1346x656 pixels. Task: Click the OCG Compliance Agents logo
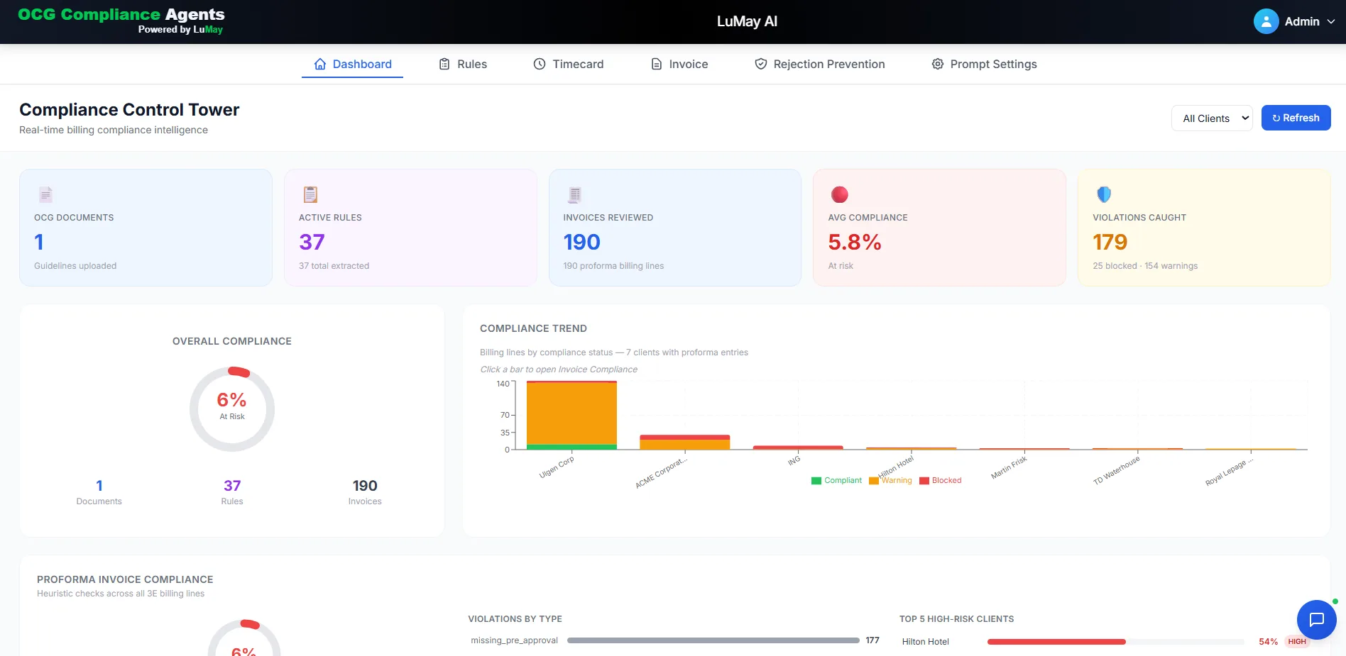click(x=121, y=21)
